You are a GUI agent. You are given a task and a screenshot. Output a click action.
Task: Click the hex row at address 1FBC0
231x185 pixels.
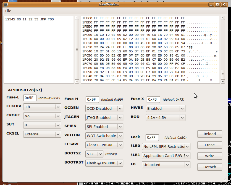click(x=150, y=18)
